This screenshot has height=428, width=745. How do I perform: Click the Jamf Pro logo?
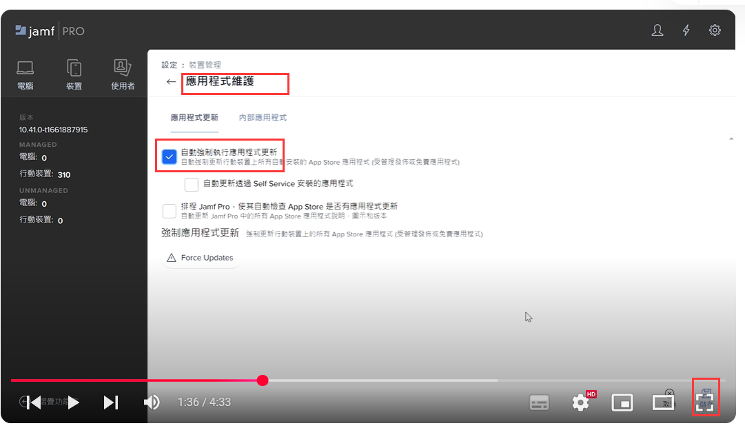50,31
